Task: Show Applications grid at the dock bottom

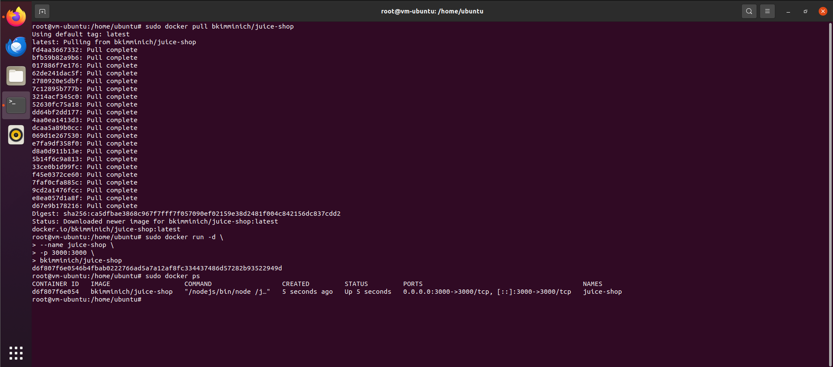Action: click(16, 353)
